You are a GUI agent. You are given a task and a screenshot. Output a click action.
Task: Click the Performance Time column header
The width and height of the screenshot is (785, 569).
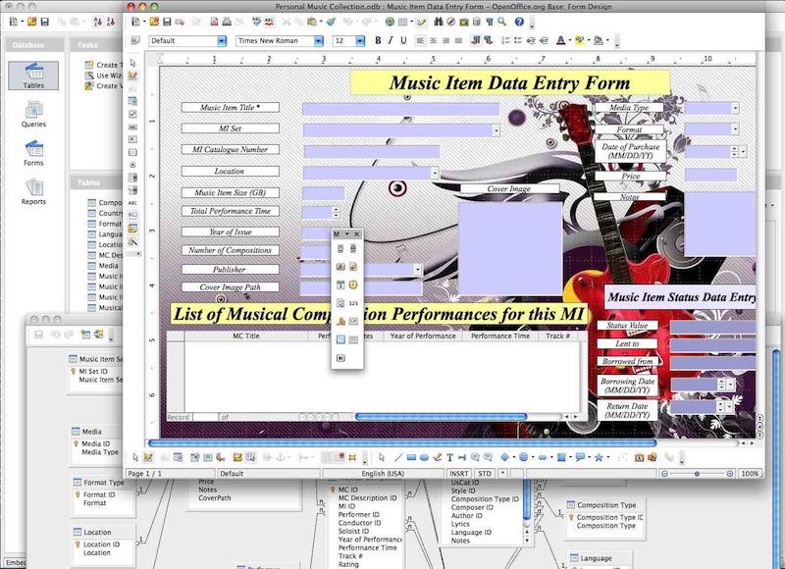click(499, 336)
